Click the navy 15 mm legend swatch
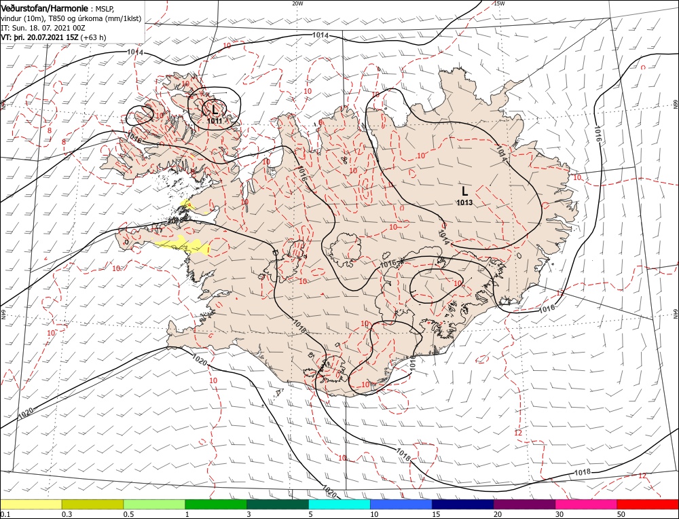This screenshot has width=679, height=519. [x=463, y=504]
